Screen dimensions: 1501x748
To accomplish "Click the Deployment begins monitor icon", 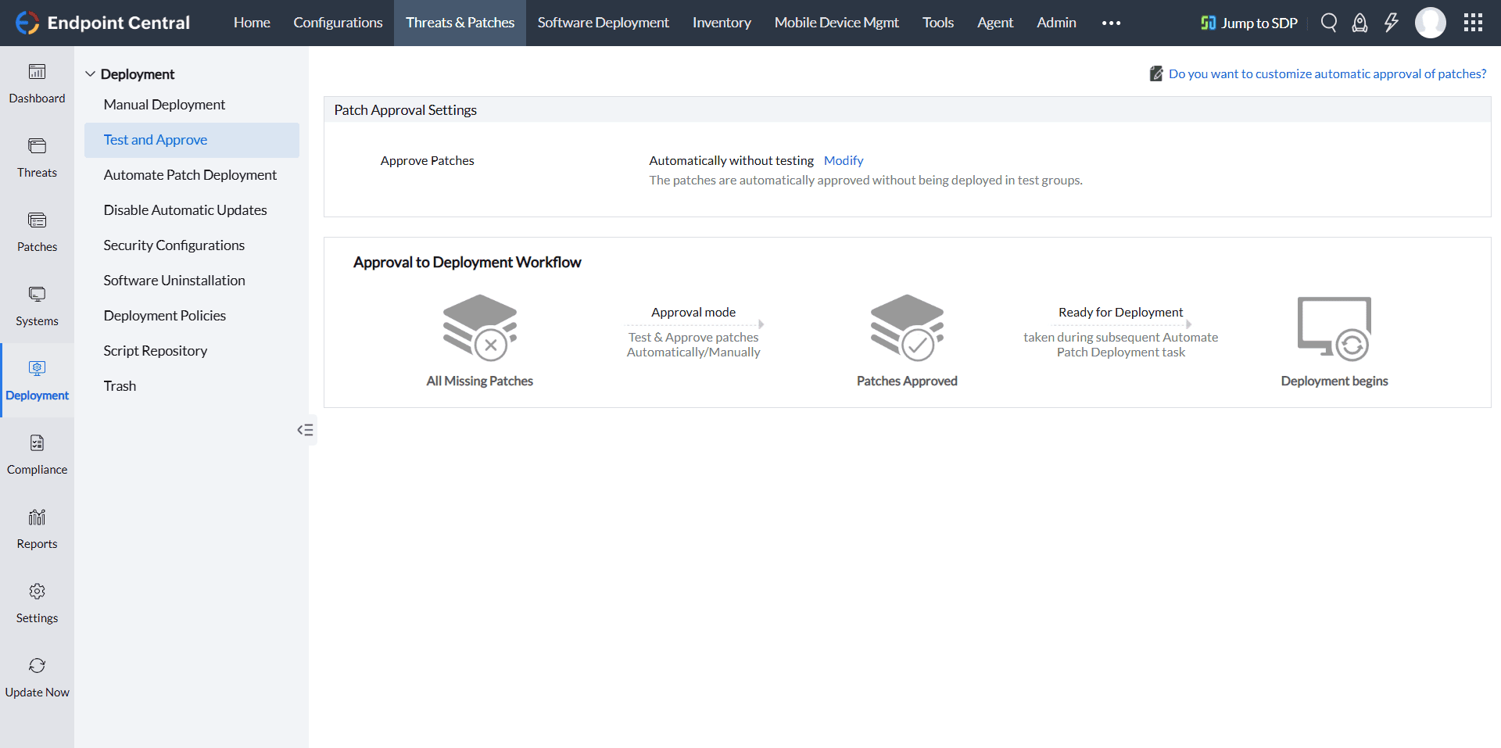I will 1334,328.
